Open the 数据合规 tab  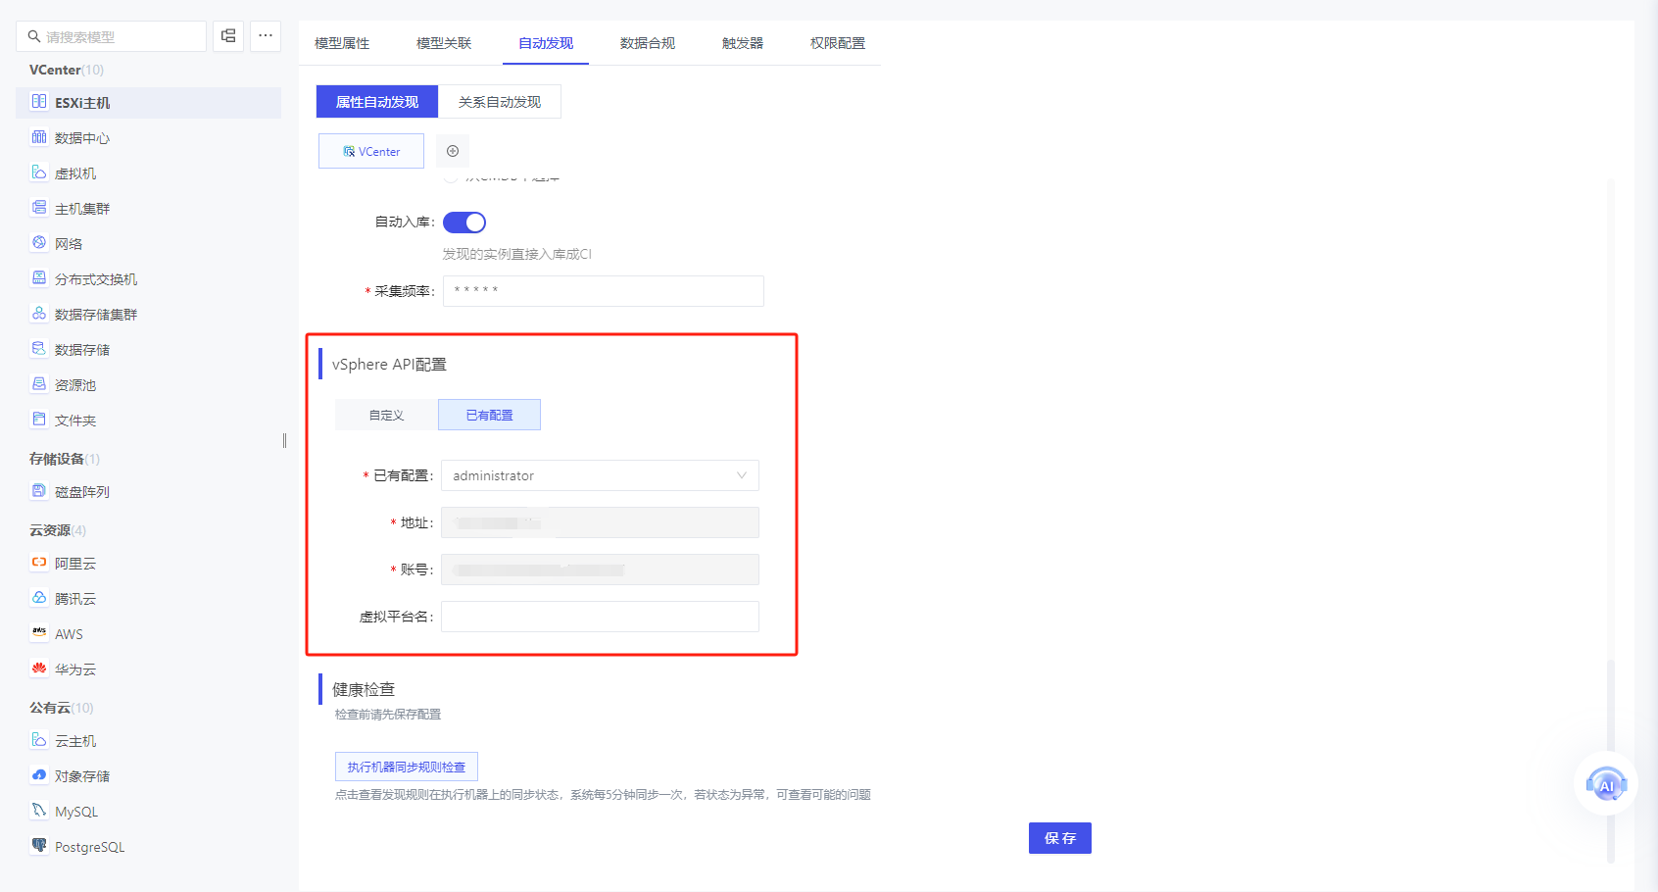pyautogui.click(x=648, y=43)
